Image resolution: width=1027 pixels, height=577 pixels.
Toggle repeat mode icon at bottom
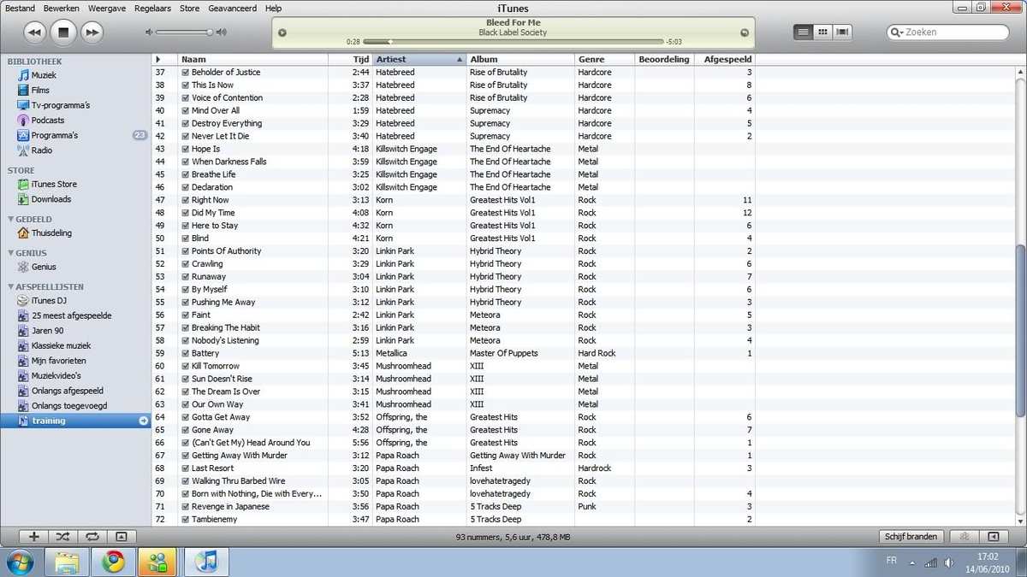point(92,537)
